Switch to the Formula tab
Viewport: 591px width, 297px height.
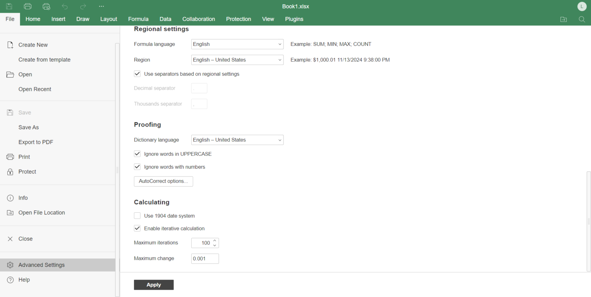(138, 19)
